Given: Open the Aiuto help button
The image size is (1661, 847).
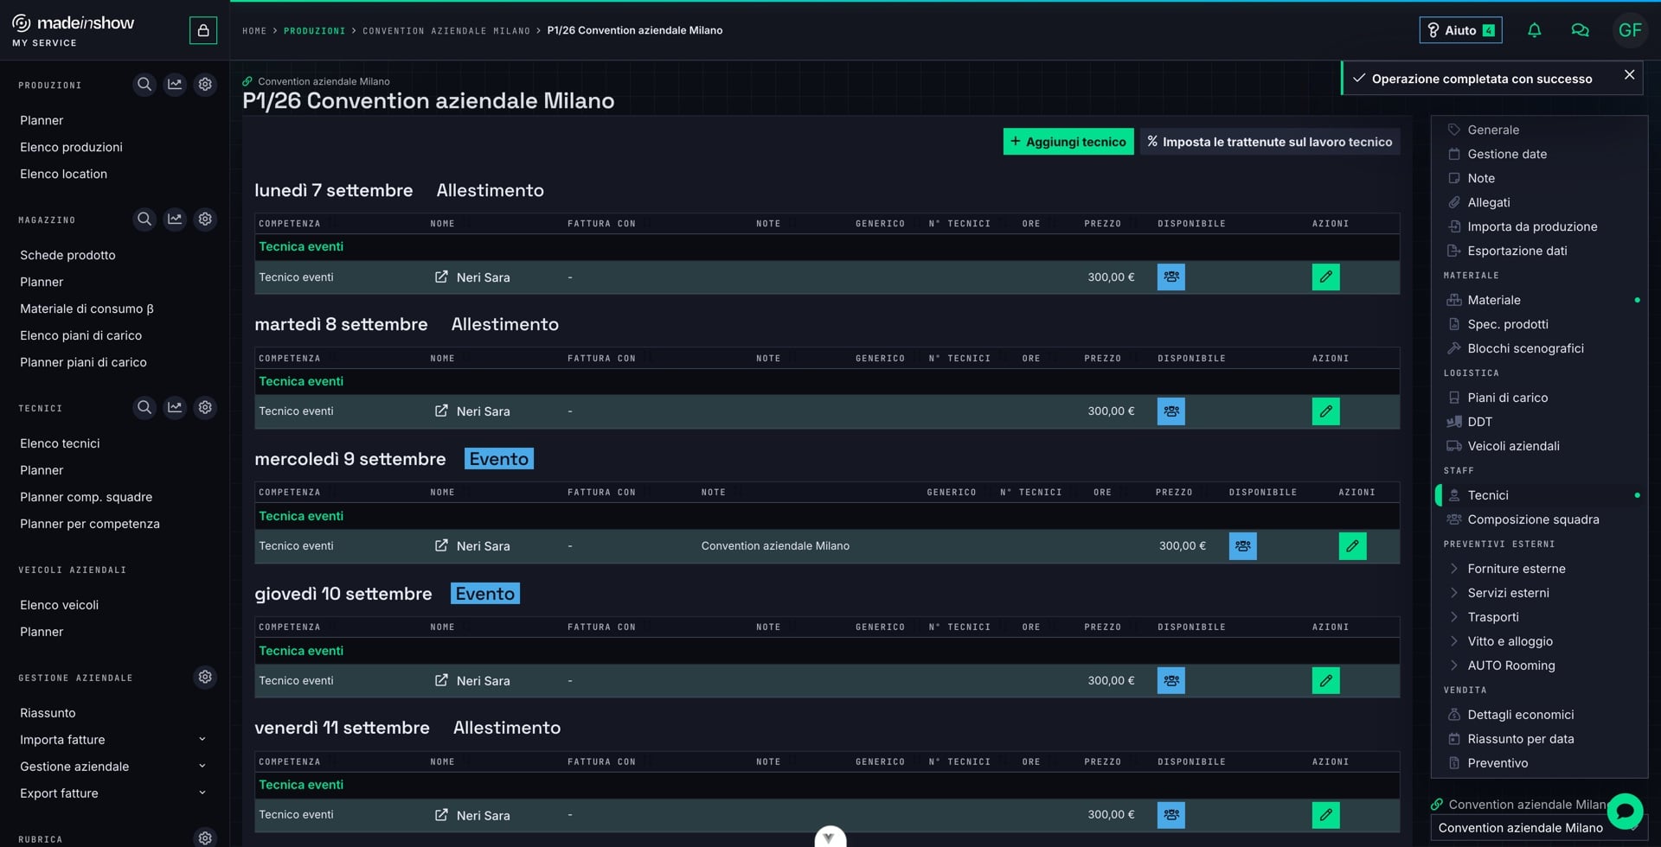Looking at the screenshot, I should coord(1460,30).
